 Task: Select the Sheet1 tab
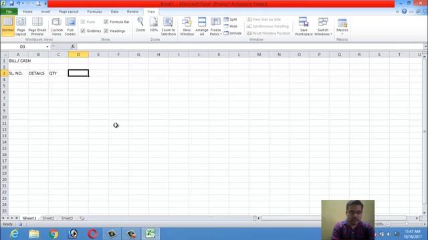[29, 218]
